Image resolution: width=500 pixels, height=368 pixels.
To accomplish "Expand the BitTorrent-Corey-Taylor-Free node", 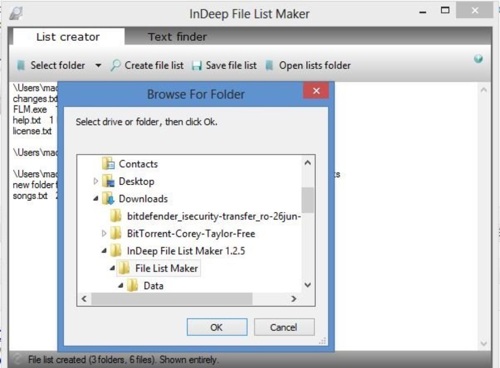I will [104, 234].
